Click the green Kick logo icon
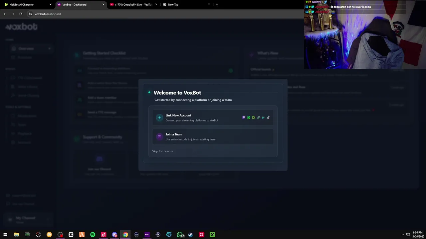 [x=249, y=118]
